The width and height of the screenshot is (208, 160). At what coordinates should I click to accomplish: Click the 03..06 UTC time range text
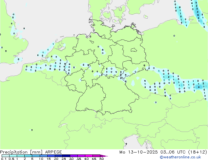coord(173,152)
